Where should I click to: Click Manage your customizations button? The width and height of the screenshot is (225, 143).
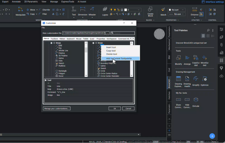57,109
